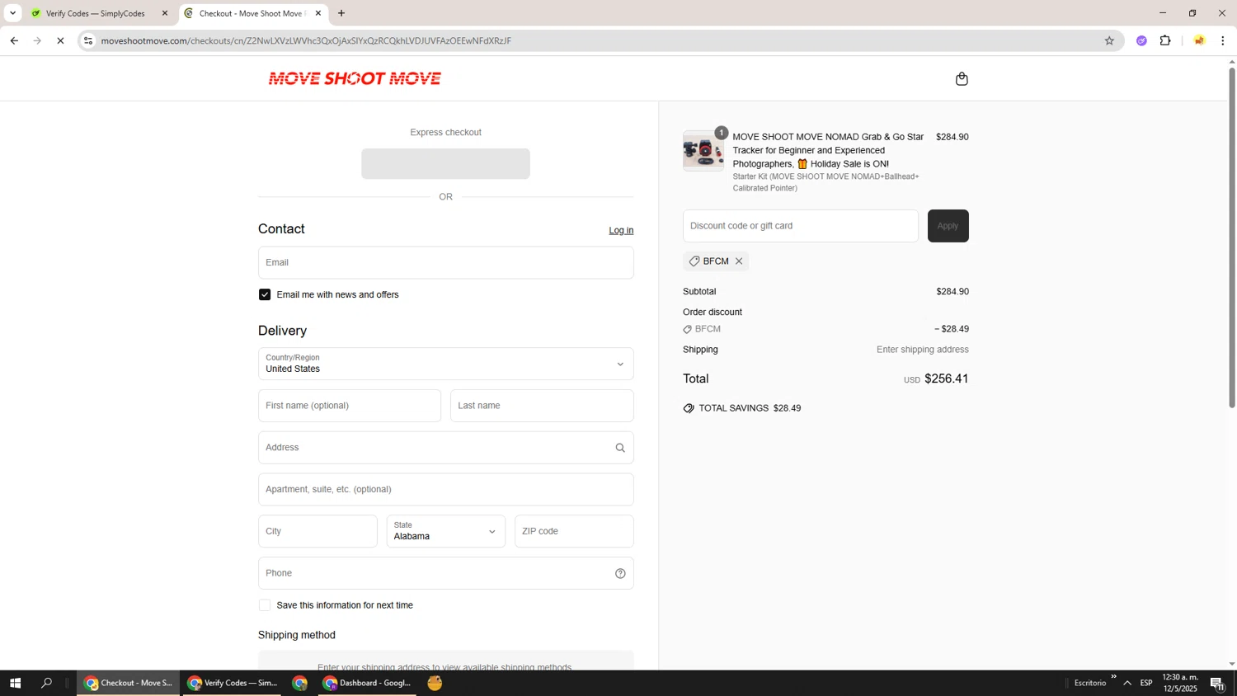
Task: Click the page vertical scrollbar
Action: (x=1232, y=237)
